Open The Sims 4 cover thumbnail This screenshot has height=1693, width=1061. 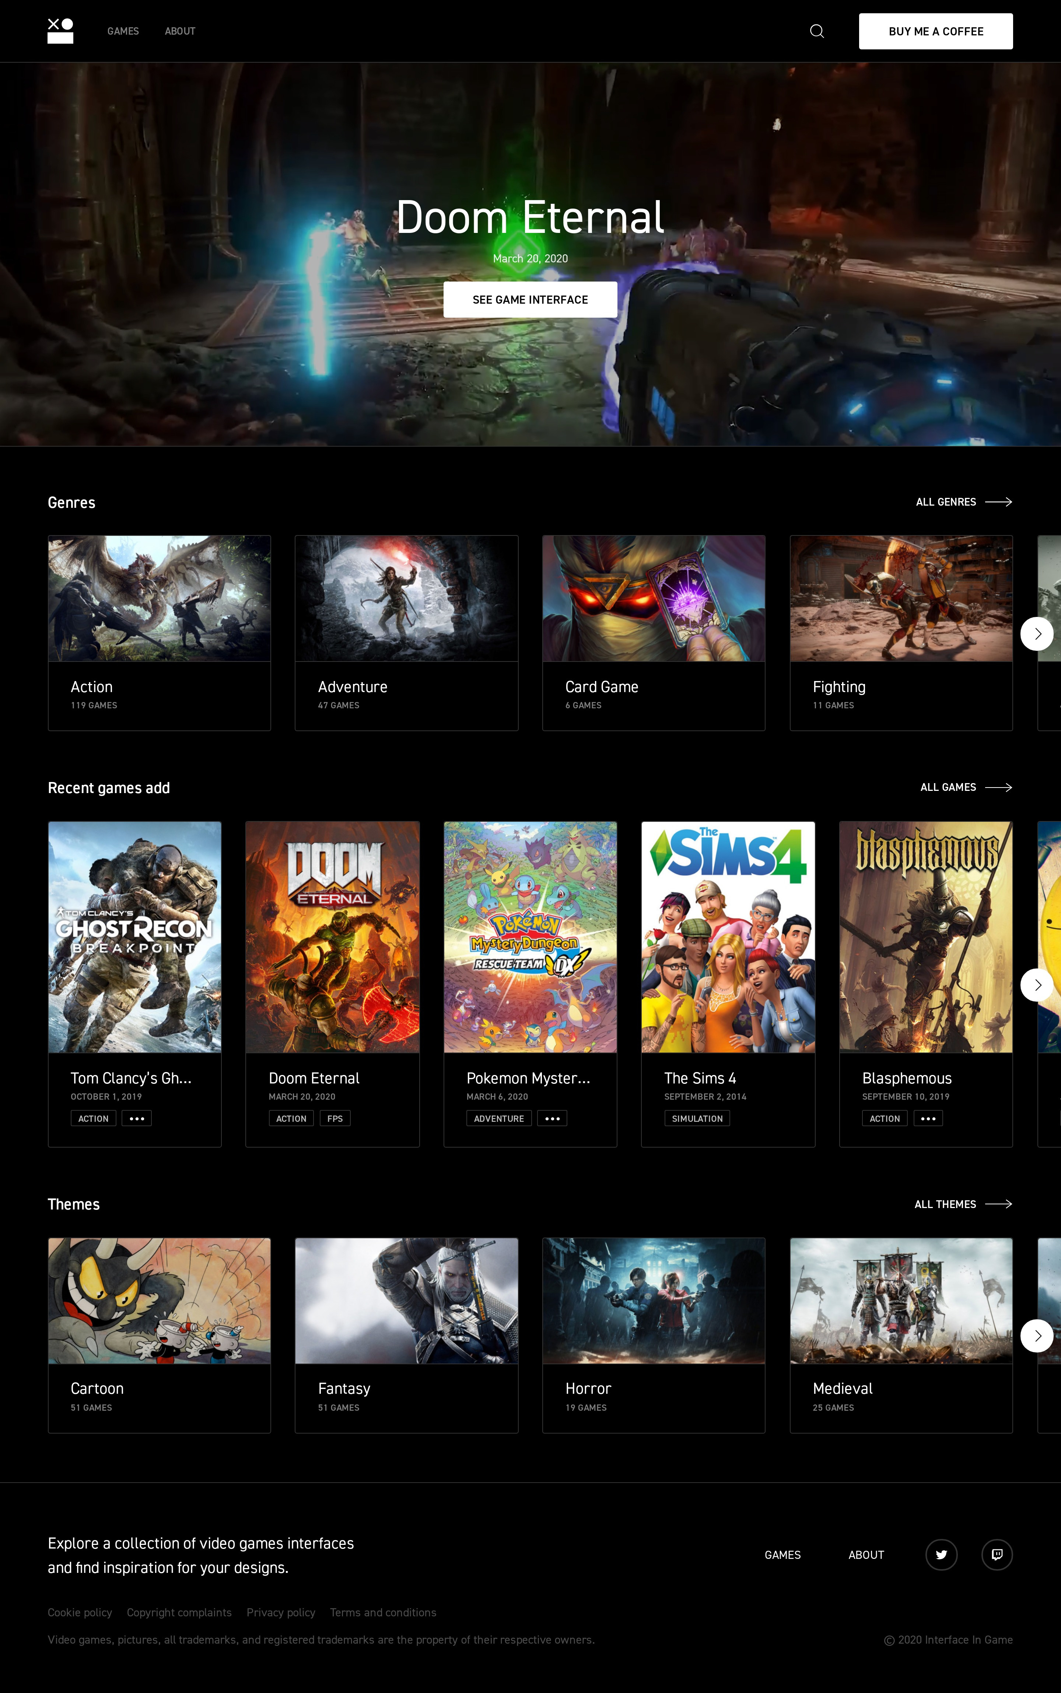coord(728,936)
